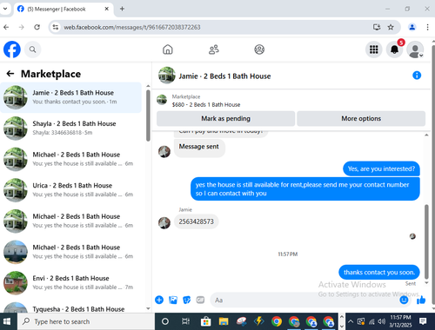Open the conversation information icon

[x=417, y=76]
